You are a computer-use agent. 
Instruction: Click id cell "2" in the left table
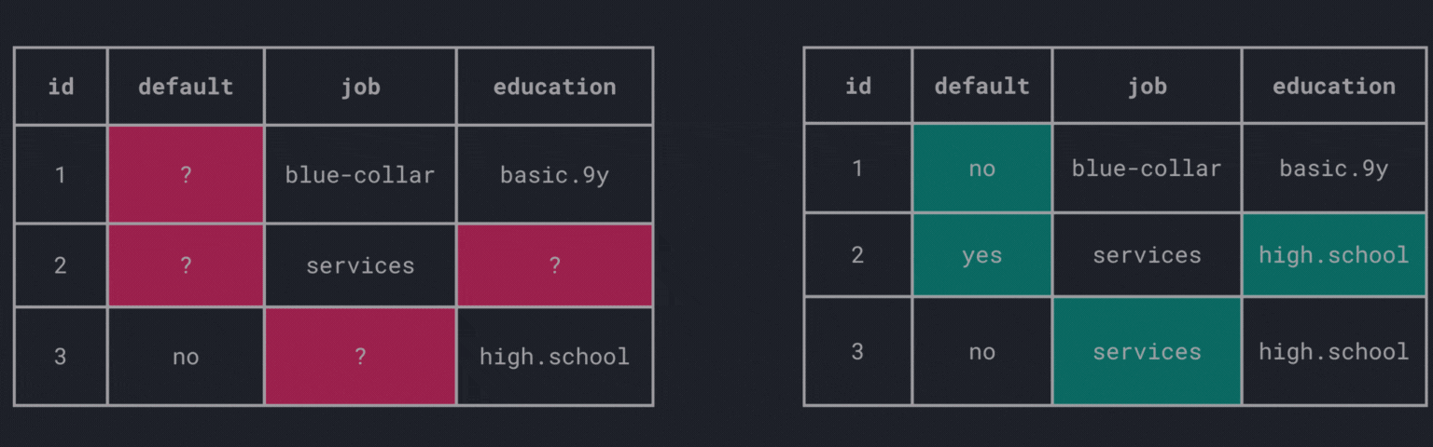coord(61,265)
